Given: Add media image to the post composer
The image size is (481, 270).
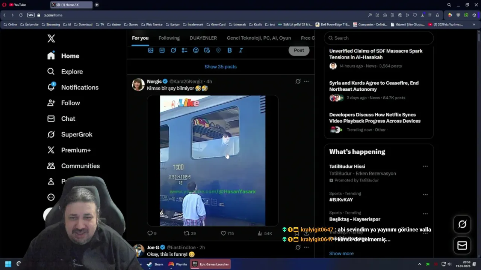Looking at the screenshot, I should [x=151, y=50].
